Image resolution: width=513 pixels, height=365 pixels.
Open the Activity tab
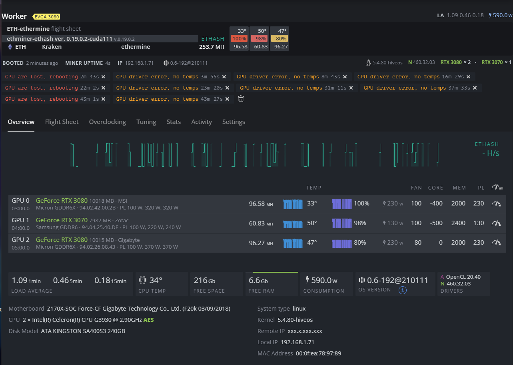[202, 122]
